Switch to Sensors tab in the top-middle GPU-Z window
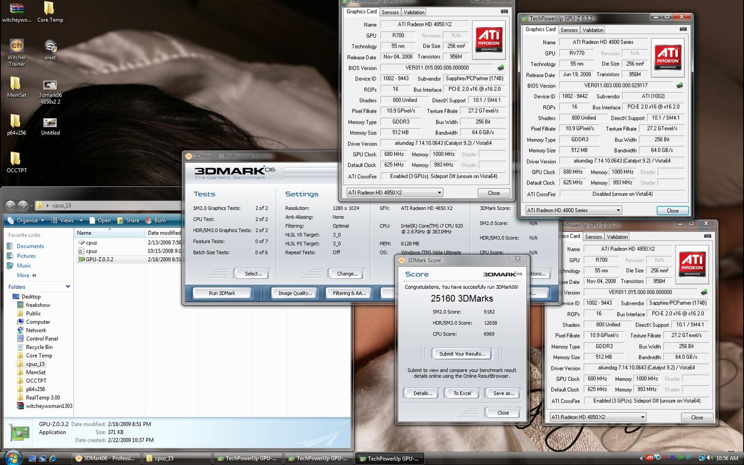The height and width of the screenshot is (465, 744). pyautogui.click(x=390, y=12)
